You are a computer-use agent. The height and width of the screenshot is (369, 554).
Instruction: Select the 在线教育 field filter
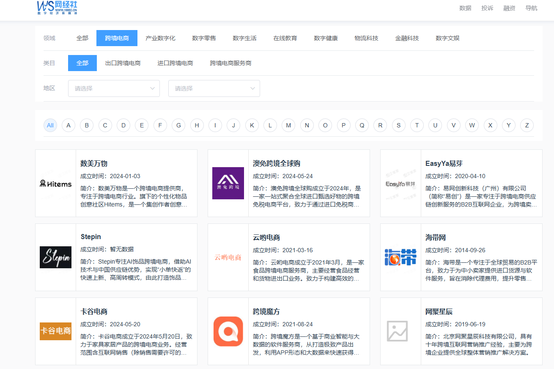(285, 38)
